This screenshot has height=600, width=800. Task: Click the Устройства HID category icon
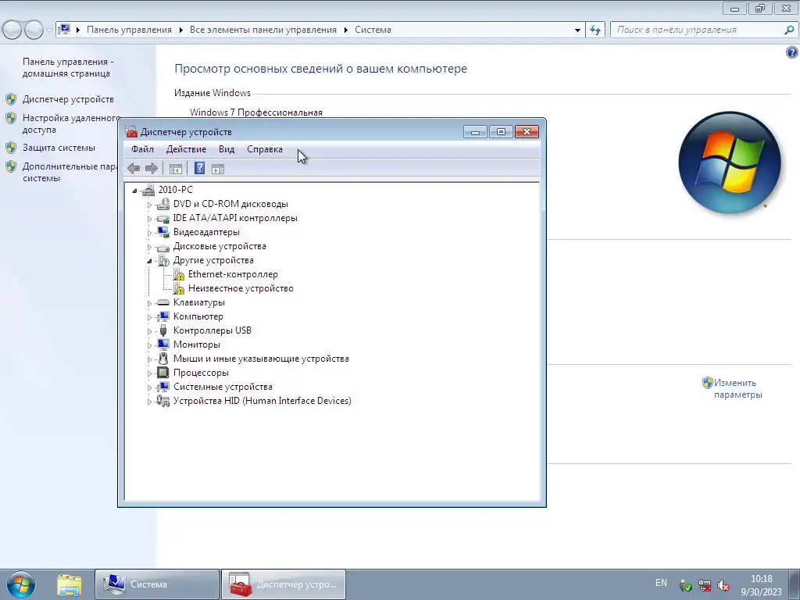tap(163, 401)
